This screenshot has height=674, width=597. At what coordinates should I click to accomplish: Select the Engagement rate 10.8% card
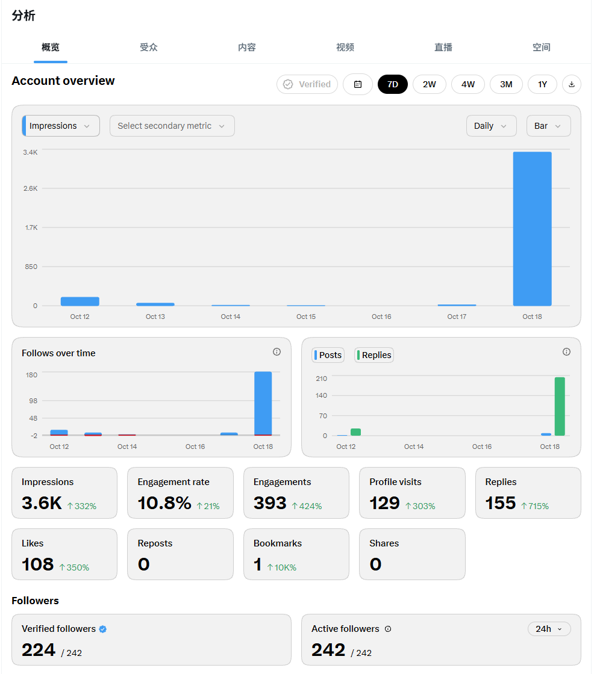coord(180,493)
